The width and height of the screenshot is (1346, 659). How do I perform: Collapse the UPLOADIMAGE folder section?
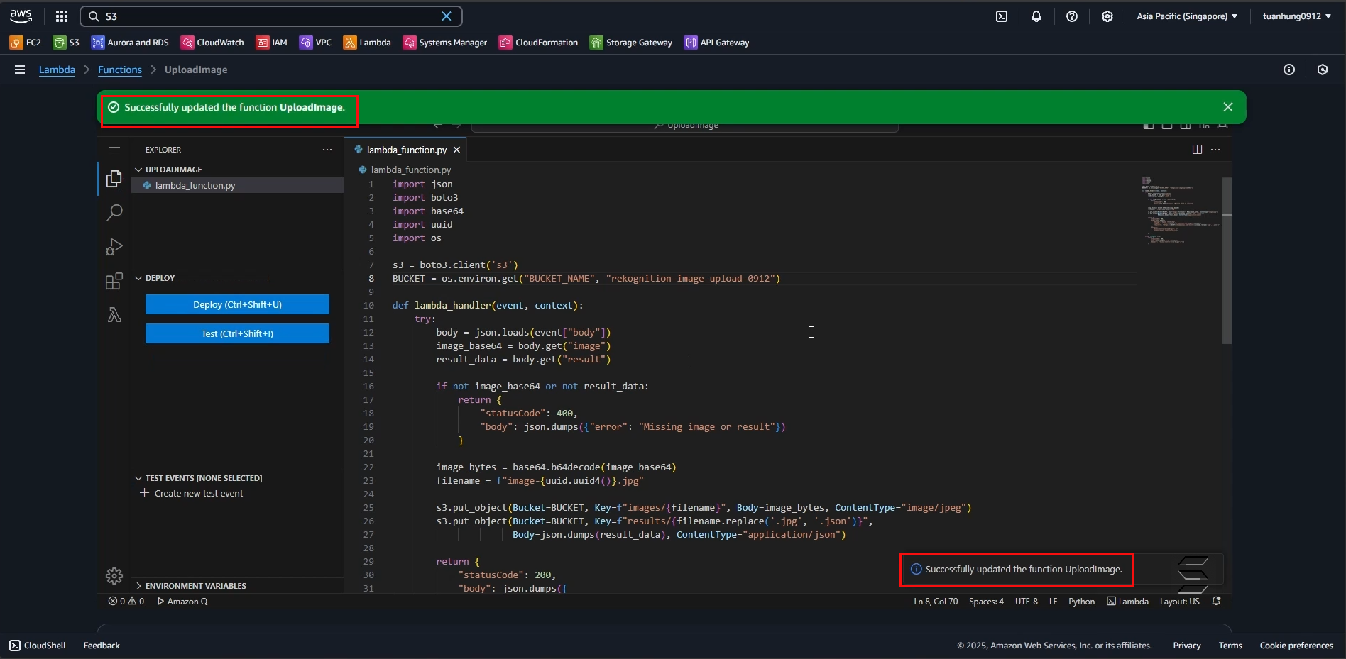168,170
